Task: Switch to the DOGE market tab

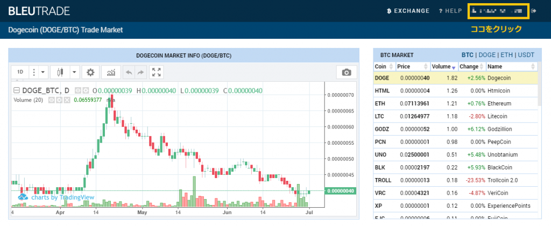Action: (x=487, y=55)
